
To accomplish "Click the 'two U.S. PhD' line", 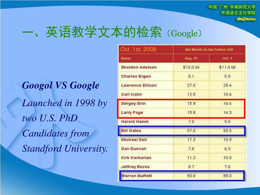I will 50,118.
